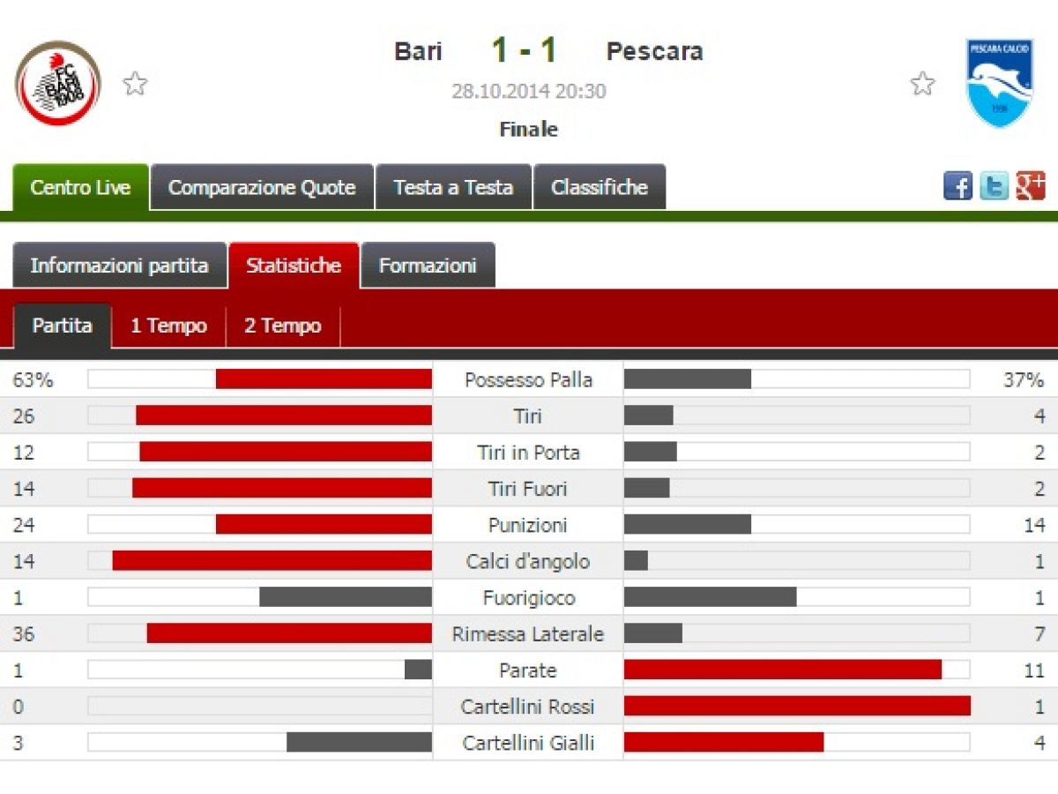Click the Bari club logo
The width and height of the screenshot is (1058, 794).
tap(58, 83)
